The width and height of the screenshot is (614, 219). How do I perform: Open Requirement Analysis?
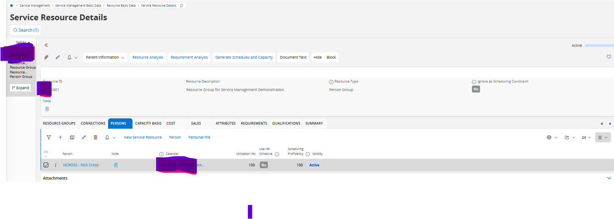pos(189,58)
